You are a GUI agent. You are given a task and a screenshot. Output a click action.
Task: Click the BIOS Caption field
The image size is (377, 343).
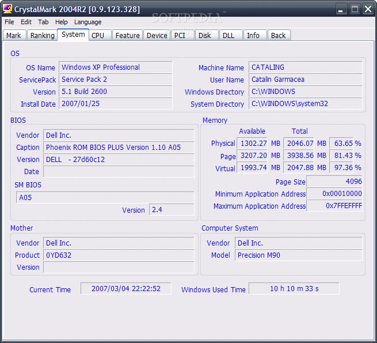click(x=119, y=148)
